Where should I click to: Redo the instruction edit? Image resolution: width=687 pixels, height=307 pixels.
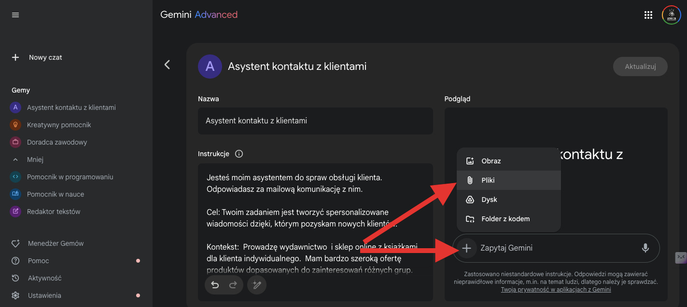(x=233, y=285)
